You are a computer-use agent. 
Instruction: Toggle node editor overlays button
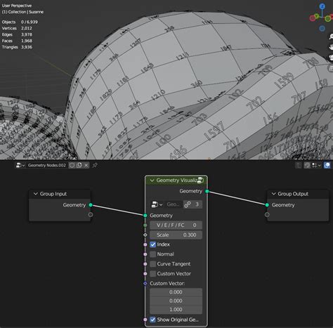327,165
